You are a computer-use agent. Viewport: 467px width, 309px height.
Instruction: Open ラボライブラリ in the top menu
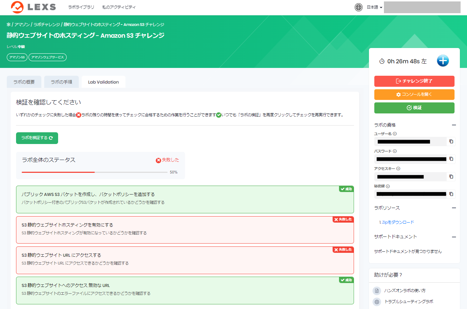[x=81, y=7]
